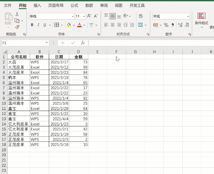Open the font size dropdown
This screenshot has width=214, height=174.
84,16
